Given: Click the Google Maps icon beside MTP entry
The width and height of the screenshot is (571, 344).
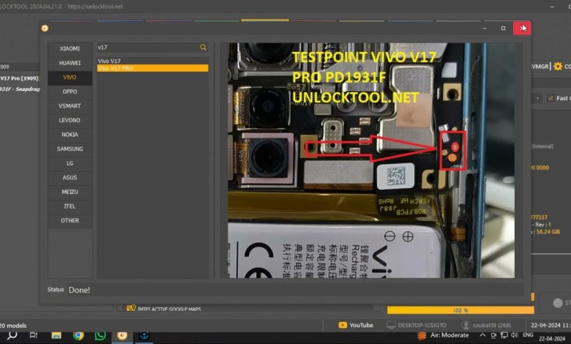Looking at the screenshot, I should [x=131, y=308].
